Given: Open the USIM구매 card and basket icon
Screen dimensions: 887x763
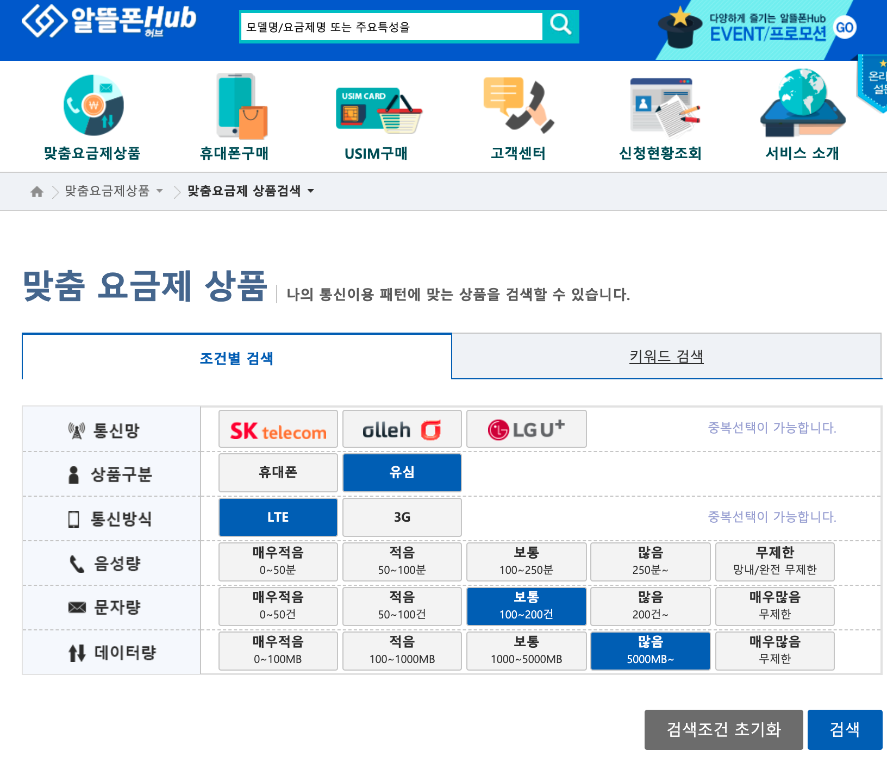Looking at the screenshot, I should pos(379,110).
